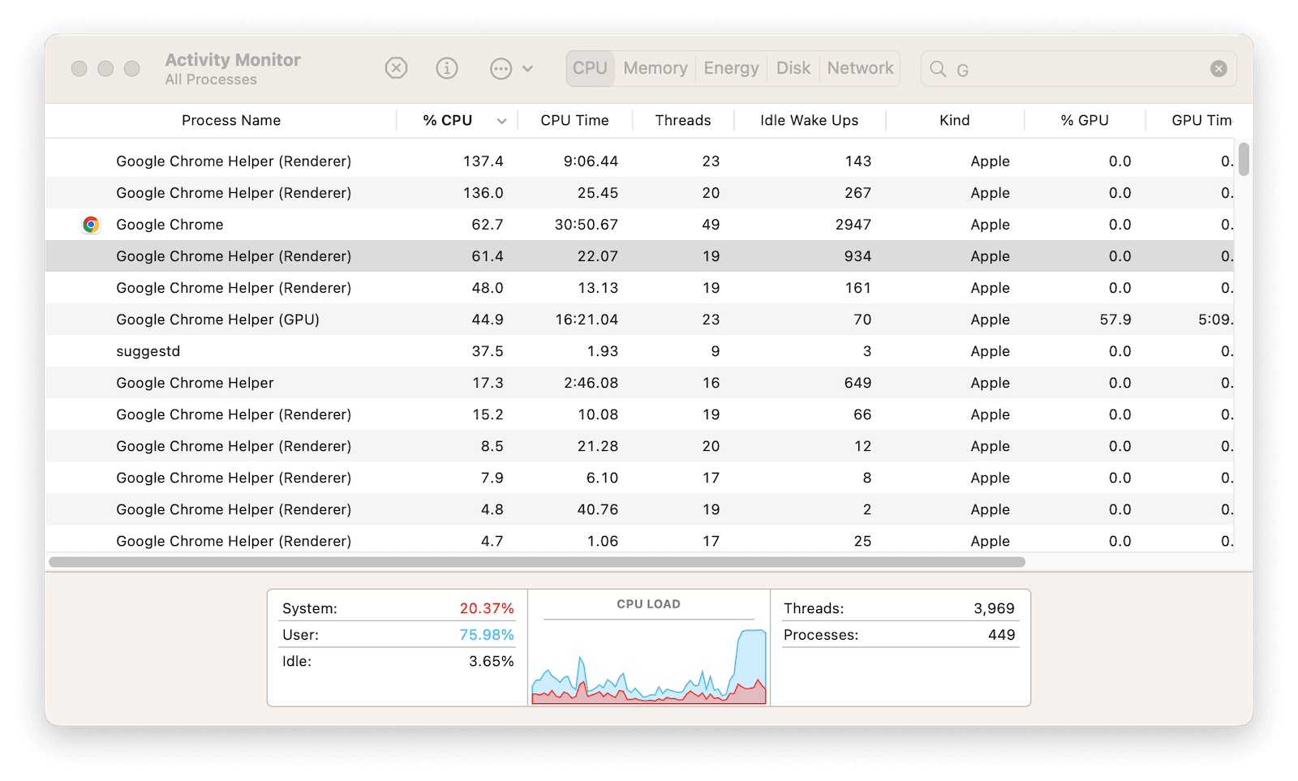This screenshot has width=1298, height=781.
Task: Switch view to Disk activity
Action: click(x=793, y=68)
